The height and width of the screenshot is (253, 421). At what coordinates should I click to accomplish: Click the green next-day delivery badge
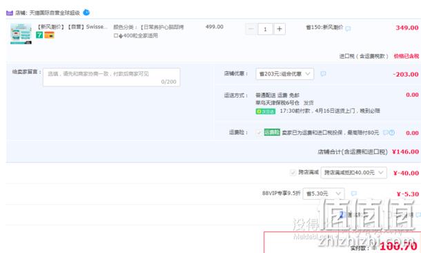(x=266, y=111)
